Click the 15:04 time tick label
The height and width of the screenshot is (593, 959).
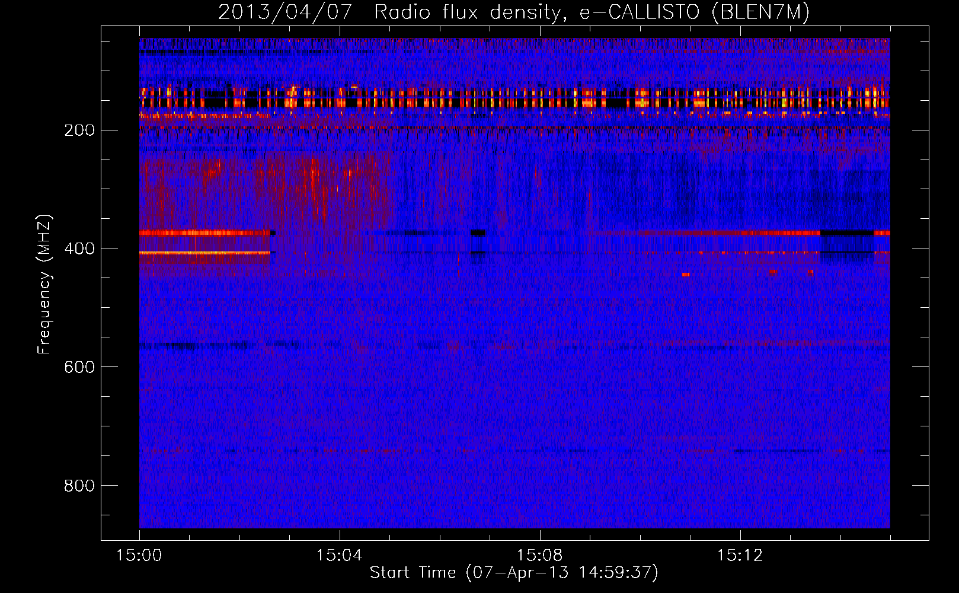(x=339, y=556)
